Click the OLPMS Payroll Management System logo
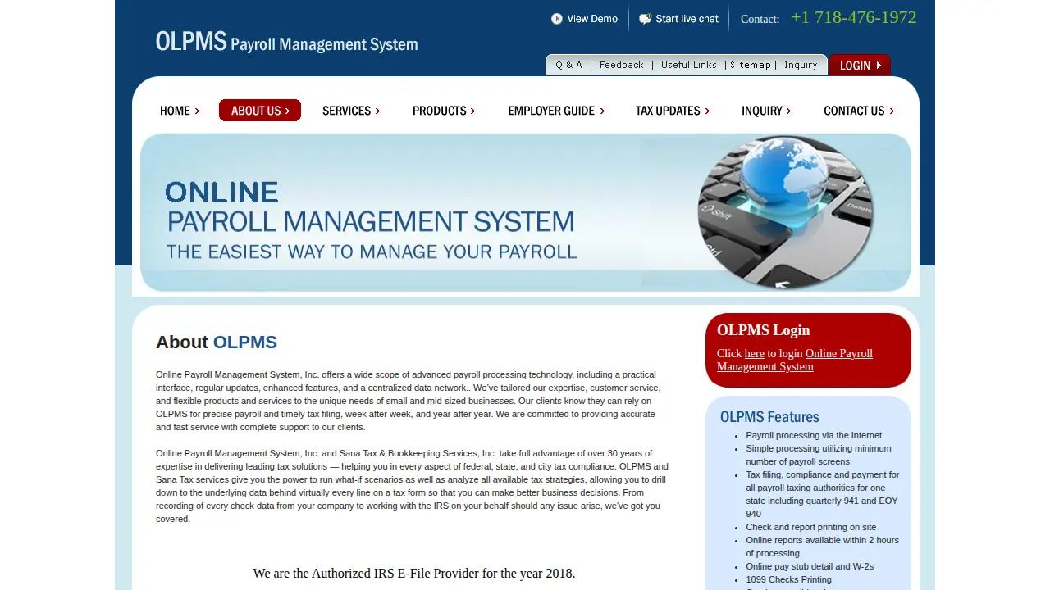The image size is (1050, 590). (x=286, y=42)
